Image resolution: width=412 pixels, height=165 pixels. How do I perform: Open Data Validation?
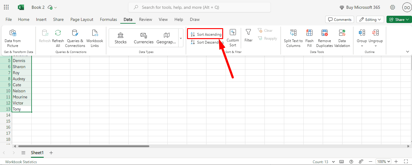[x=342, y=38]
